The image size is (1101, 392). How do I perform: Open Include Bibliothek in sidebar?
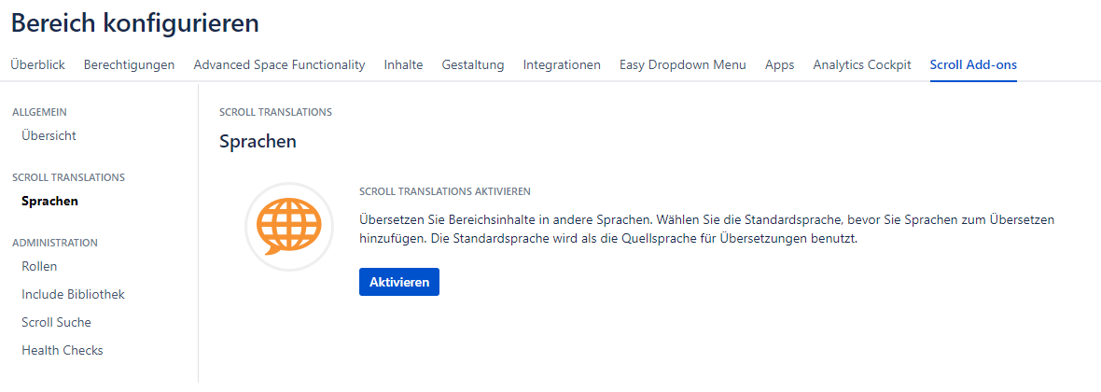pos(73,294)
